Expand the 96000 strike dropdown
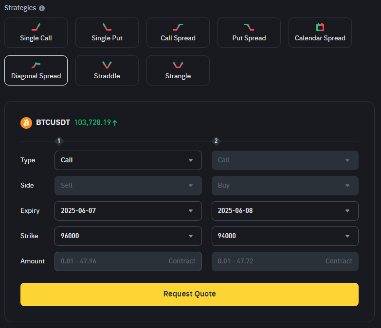Image resolution: width=381 pixels, height=328 pixels. tap(128, 236)
